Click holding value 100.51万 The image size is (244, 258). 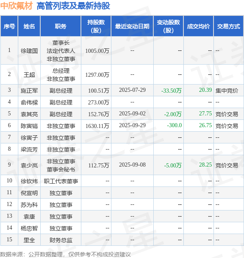coord(98,91)
